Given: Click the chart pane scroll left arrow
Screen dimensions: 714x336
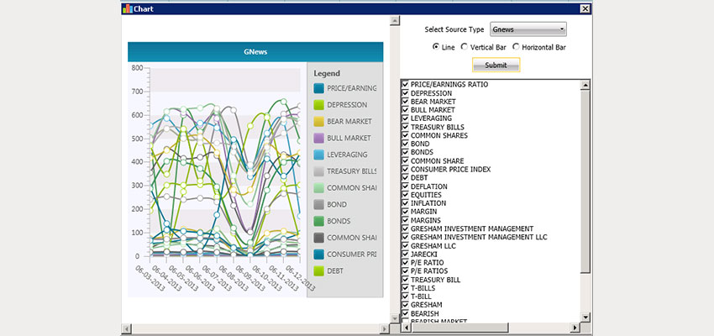Looking at the screenshot, I should pyautogui.click(x=127, y=328).
